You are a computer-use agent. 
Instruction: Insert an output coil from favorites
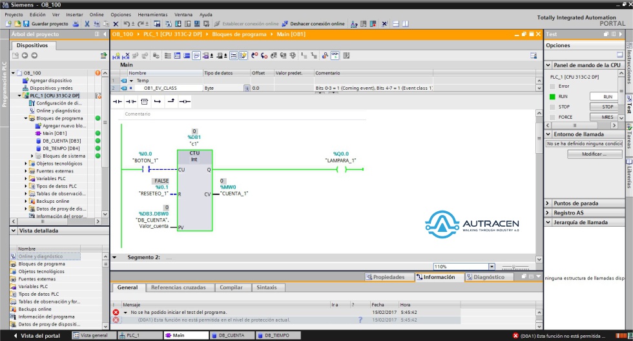(x=185, y=101)
